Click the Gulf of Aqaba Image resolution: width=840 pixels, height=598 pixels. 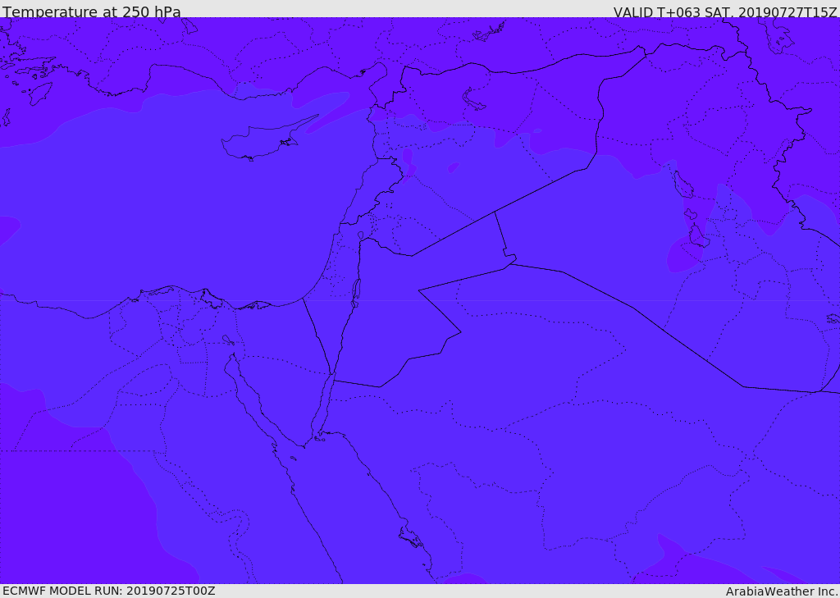point(322,407)
